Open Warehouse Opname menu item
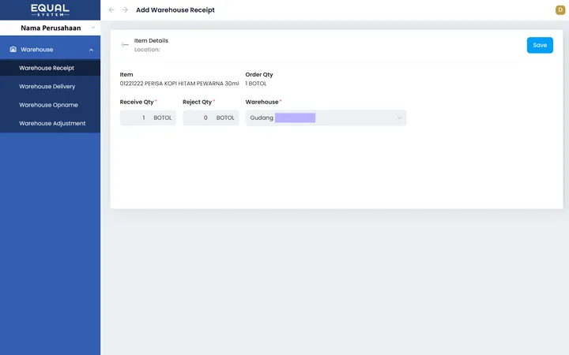The height and width of the screenshot is (355, 569). click(x=50, y=105)
